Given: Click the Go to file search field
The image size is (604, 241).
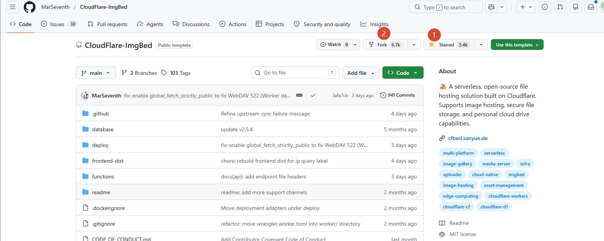Looking at the screenshot, I should [x=295, y=73].
